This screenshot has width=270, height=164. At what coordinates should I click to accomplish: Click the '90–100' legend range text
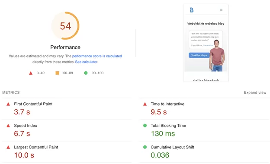coord(97,73)
